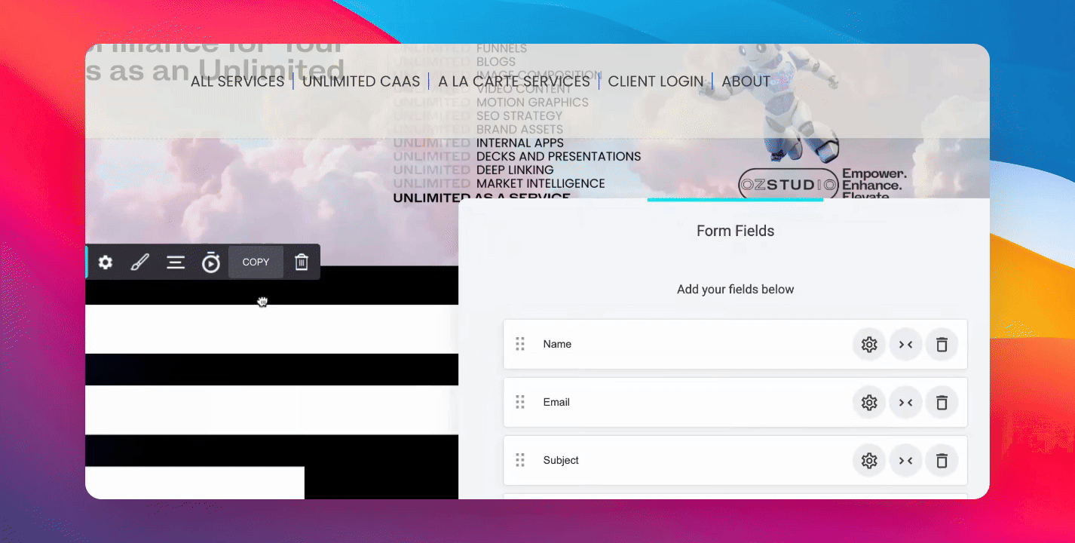Open settings for the Email field

(x=869, y=403)
